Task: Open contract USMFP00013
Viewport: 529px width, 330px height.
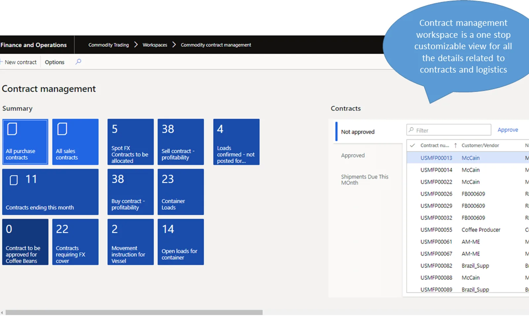Action: pos(436,158)
